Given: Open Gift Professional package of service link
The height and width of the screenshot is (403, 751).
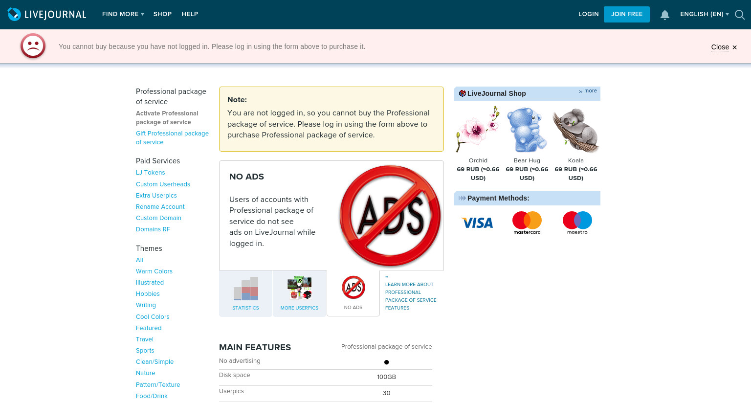Looking at the screenshot, I should [x=172, y=138].
